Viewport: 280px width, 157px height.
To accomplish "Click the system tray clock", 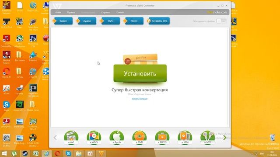I will click(272, 154).
